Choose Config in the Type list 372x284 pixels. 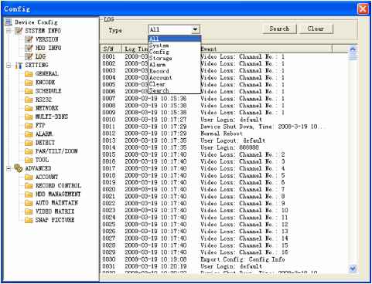175,52
